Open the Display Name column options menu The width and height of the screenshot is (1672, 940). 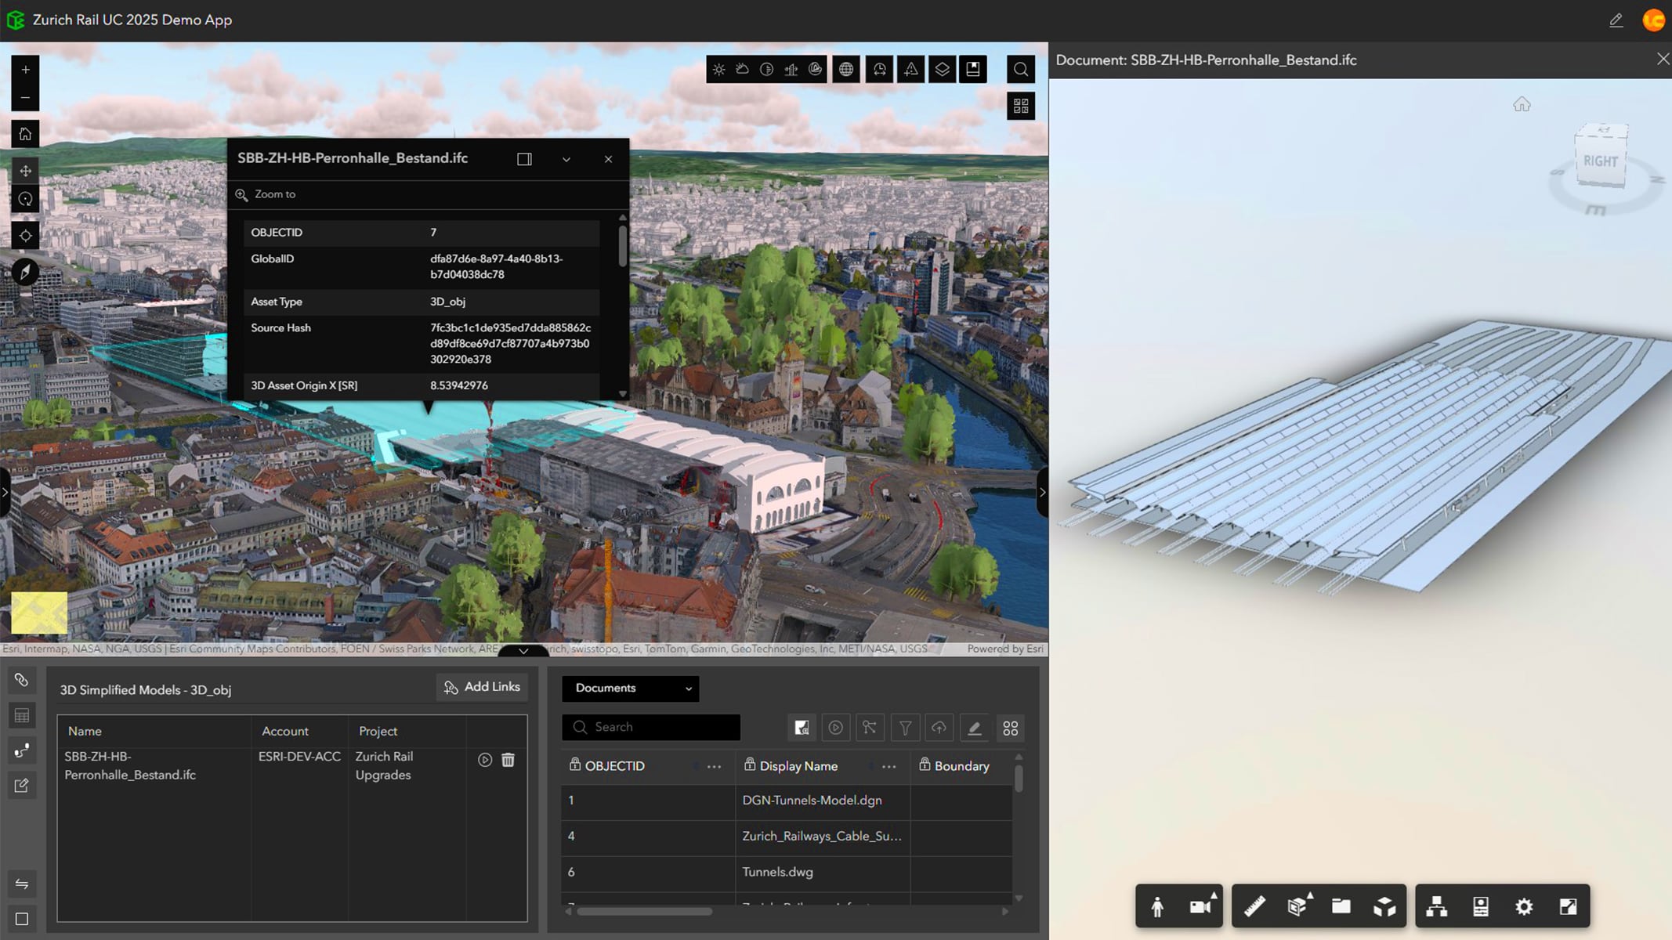click(889, 766)
